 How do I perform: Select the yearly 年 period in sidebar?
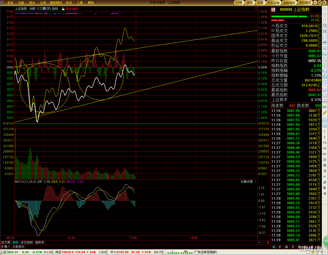tap(324, 193)
